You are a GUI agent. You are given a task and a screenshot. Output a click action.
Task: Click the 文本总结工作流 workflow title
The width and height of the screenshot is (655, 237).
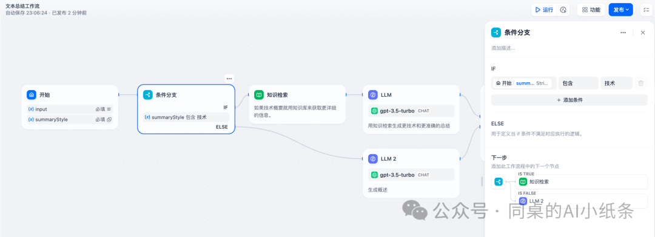22,6
